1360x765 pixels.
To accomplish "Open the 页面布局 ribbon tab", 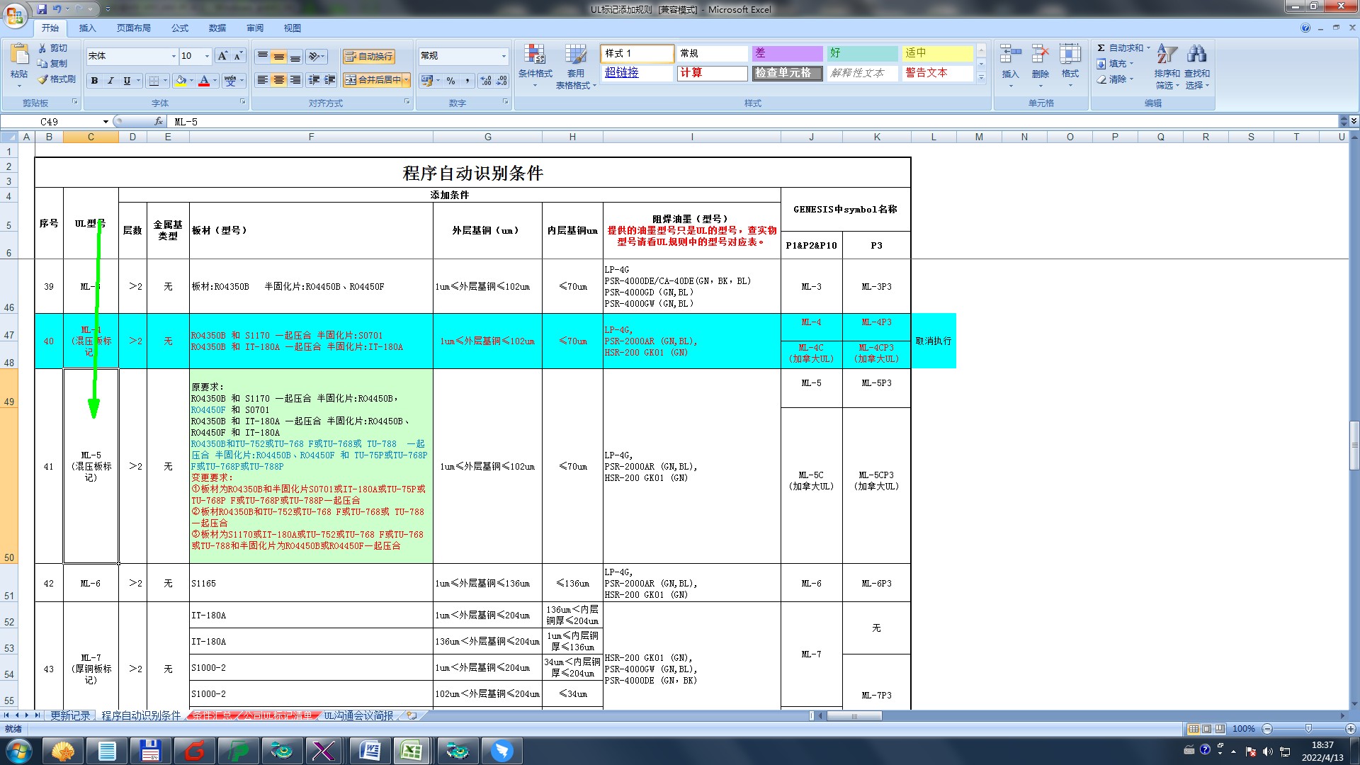I will tap(134, 28).
